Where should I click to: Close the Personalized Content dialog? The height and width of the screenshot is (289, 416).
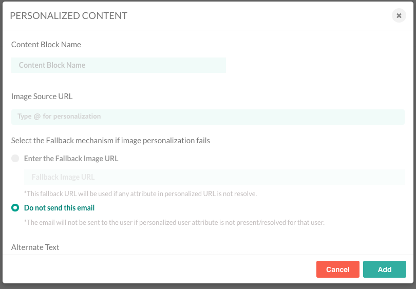(x=399, y=15)
